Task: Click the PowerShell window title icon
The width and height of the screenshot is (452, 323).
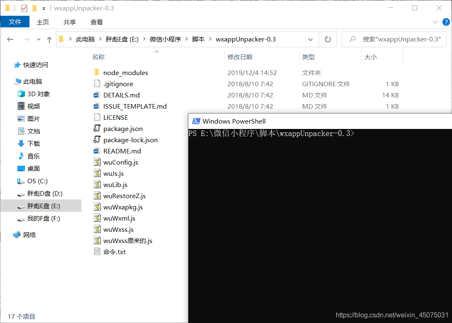Action: pyautogui.click(x=196, y=121)
